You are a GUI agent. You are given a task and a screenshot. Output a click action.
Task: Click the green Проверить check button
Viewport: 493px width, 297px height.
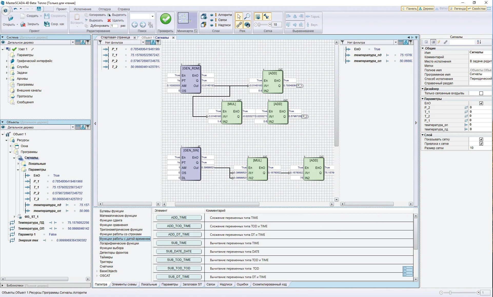[x=165, y=19]
